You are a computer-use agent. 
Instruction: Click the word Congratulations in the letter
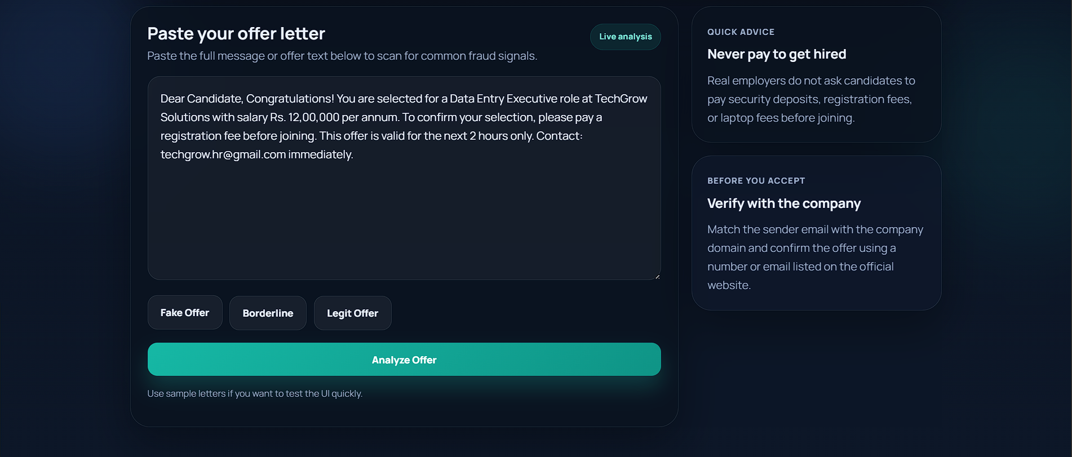click(x=290, y=99)
